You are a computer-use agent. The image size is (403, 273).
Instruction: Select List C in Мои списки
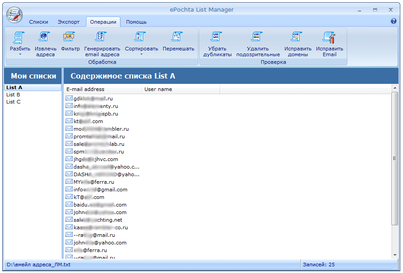[33, 102]
